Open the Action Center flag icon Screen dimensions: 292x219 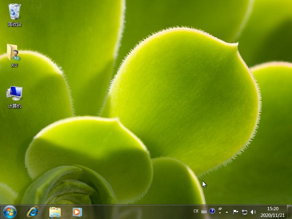coord(235,211)
